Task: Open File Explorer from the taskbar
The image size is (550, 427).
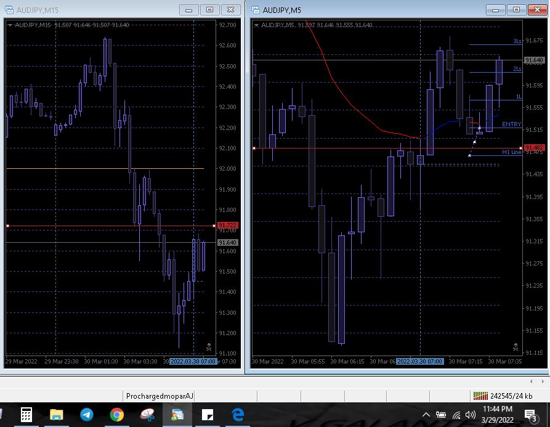Action: [56, 415]
